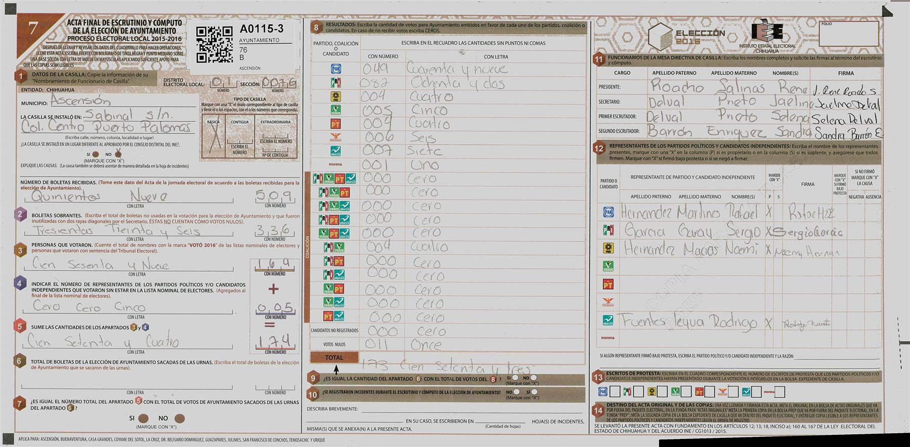Check the PAN protest box in section 13
910x447 pixels.
(615, 391)
